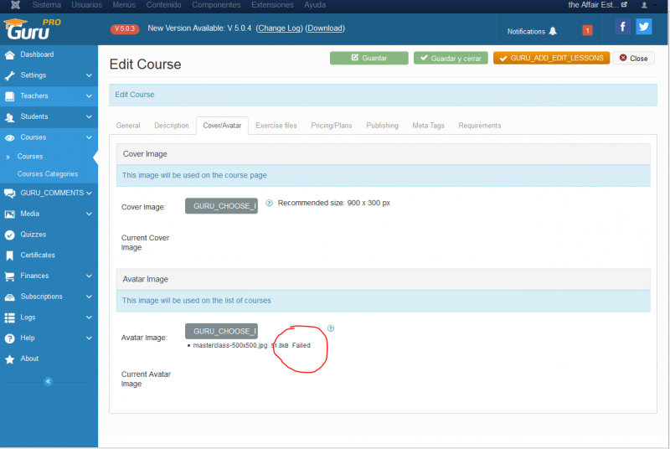The height and width of the screenshot is (449, 670).
Task: Click the V 5.0.3 version badge
Action: (124, 28)
